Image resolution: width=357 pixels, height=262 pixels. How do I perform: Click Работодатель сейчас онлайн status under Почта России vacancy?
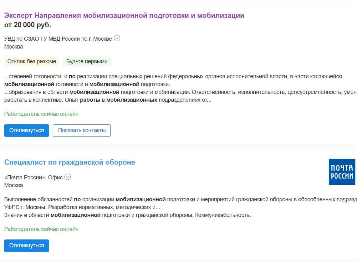[x=41, y=229]
